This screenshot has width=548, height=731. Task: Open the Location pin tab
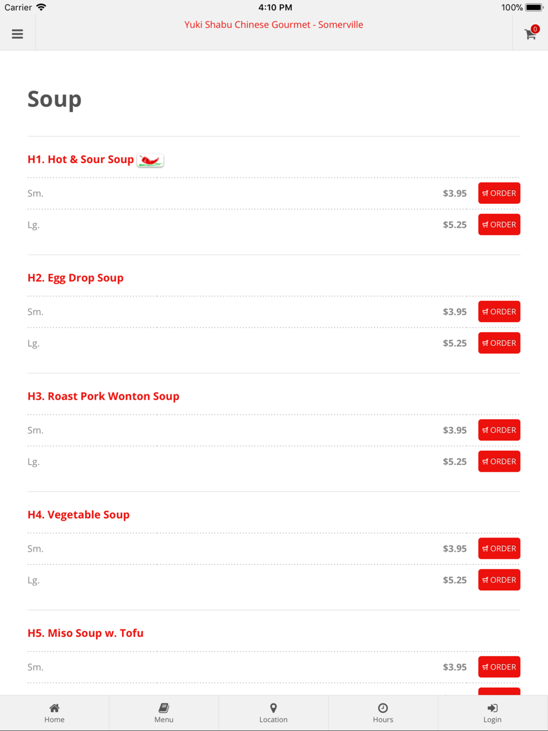273,713
